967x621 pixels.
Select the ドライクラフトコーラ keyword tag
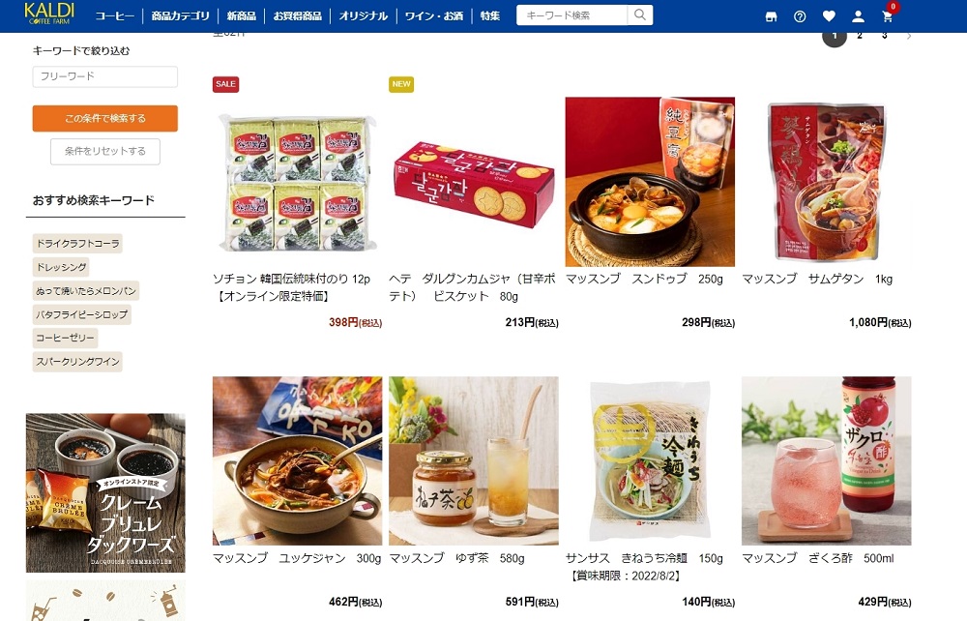click(77, 244)
